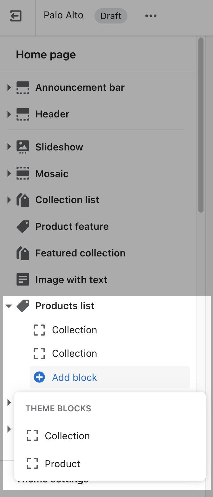Expand the Announcement bar section
This screenshot has height=497, width=213.
[x=9, y=88]
